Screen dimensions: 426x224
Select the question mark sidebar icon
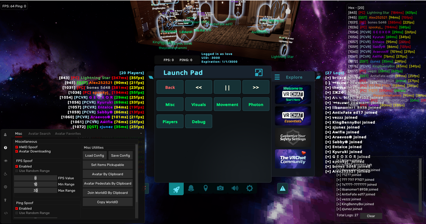point(6,147)
